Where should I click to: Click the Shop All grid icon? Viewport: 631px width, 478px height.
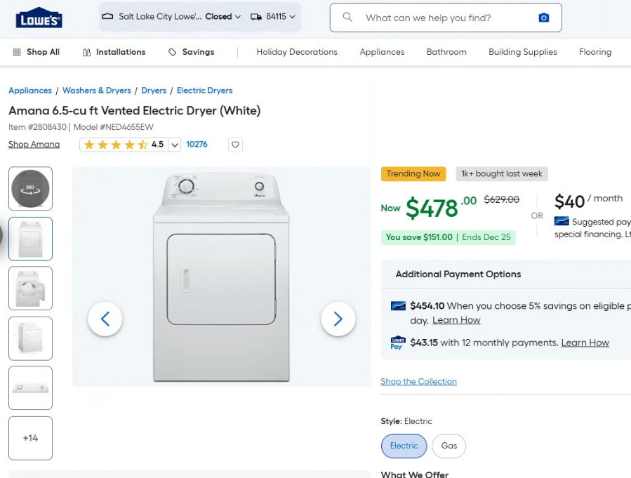point(16,51)
